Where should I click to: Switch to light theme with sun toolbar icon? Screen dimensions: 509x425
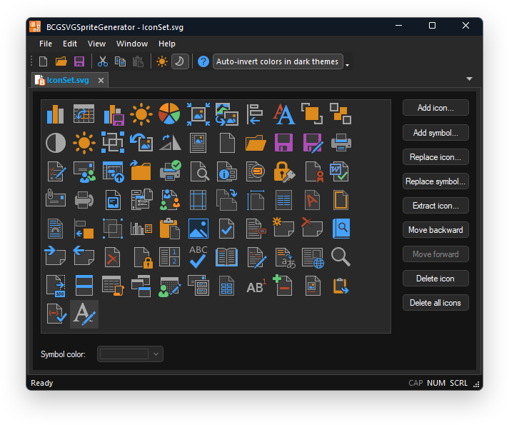[x=161, y=61]
